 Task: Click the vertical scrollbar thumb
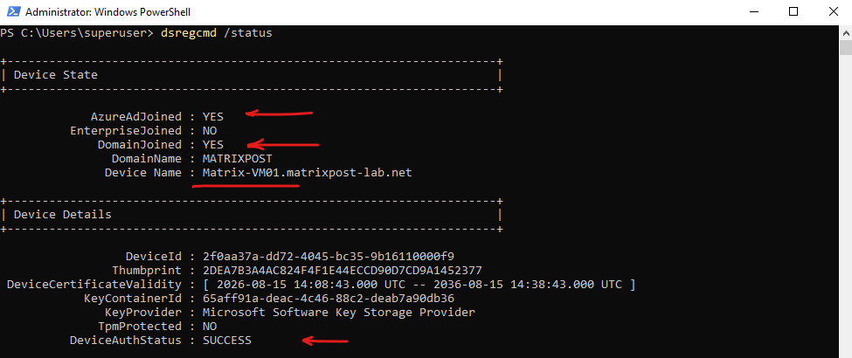tap(846, 47)
